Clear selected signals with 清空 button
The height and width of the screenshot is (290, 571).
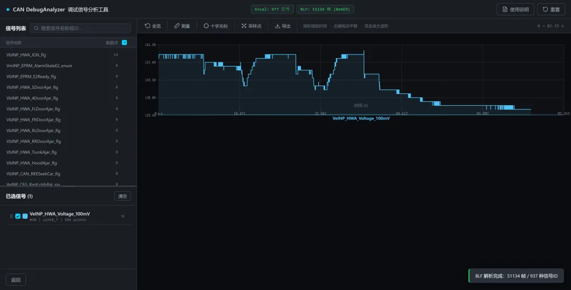122,196
